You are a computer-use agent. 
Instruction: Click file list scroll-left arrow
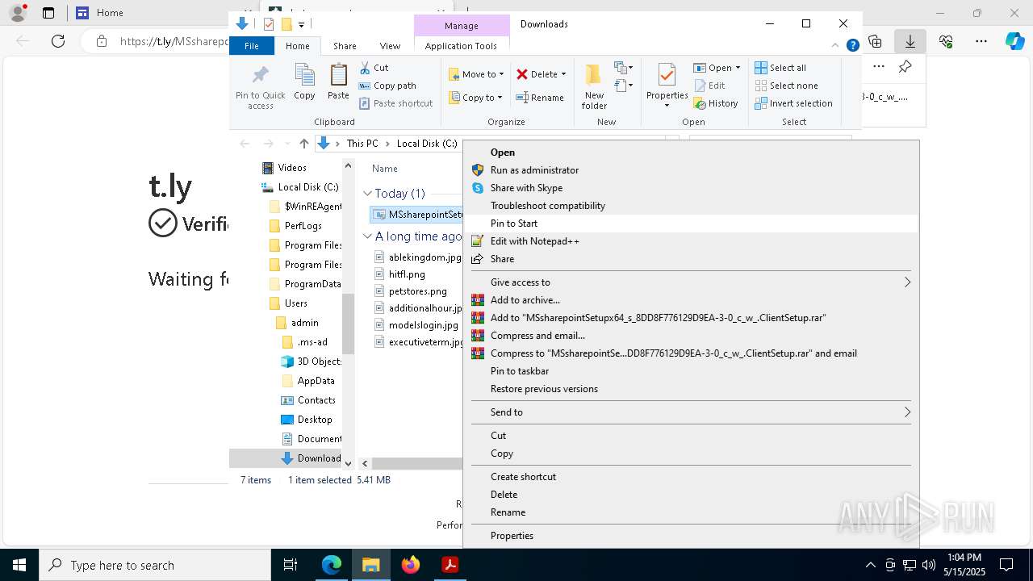click(x=365, y=463)
